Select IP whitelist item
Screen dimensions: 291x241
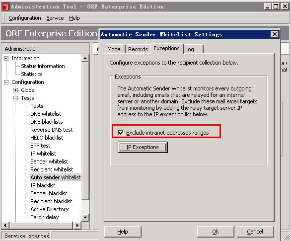pyautogui.click(x=43, y=154)
